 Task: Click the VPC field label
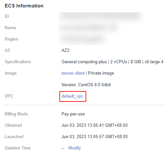tap(9, 96)
